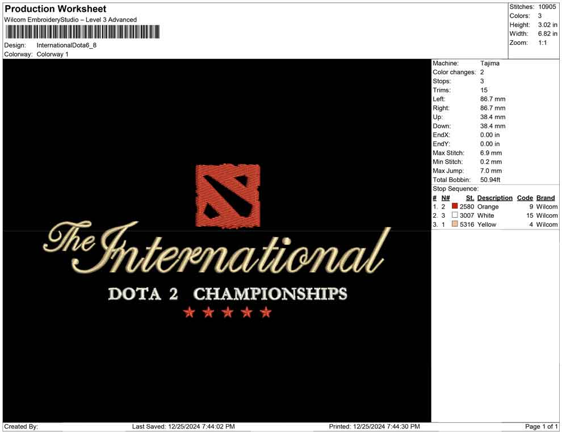
Task: Click the stop sequence entry numbered 1
Action: coord(435,206)
